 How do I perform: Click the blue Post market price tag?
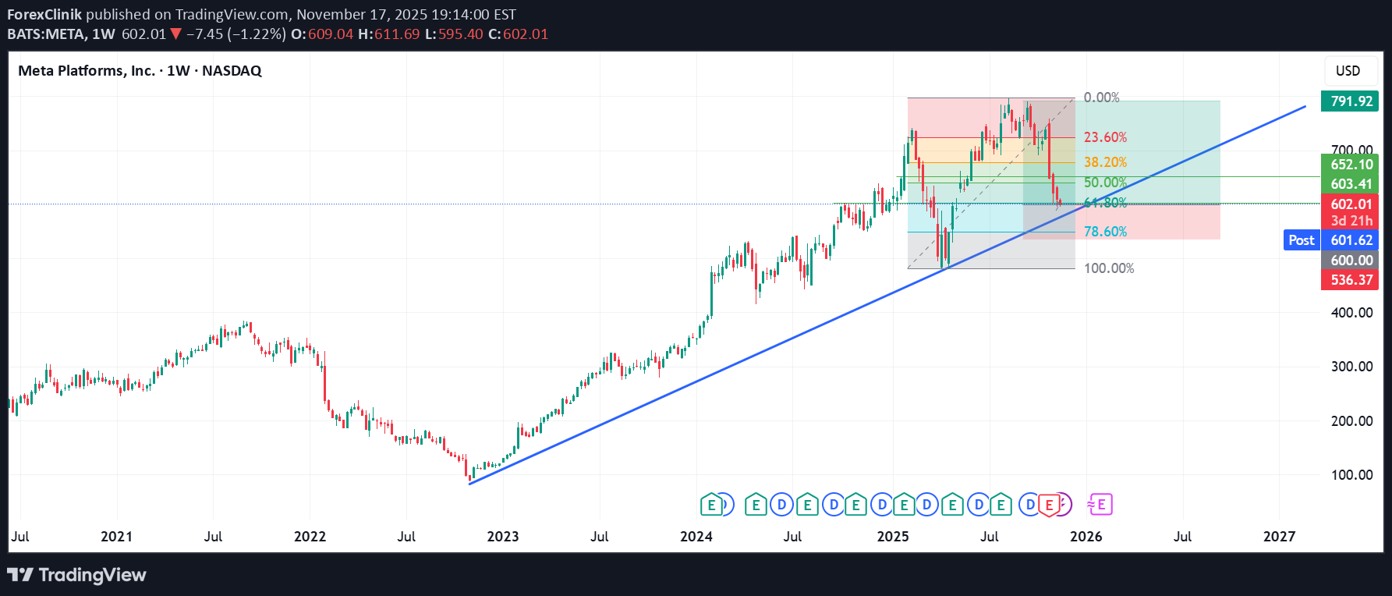pyautogui.click(x=1301, y=240)
